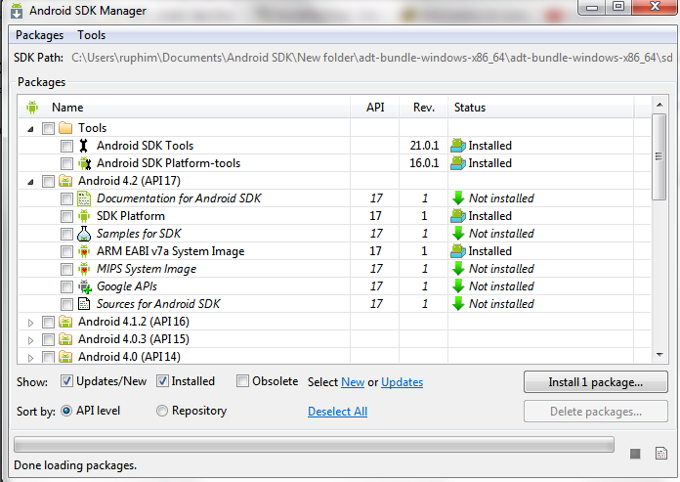Click the SDK Platform android icon
The height and width of the screenshot is (482, 680).
(84, 216)
